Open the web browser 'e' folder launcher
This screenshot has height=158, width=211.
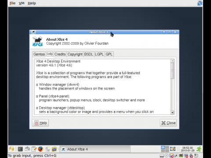pos(54,149)
